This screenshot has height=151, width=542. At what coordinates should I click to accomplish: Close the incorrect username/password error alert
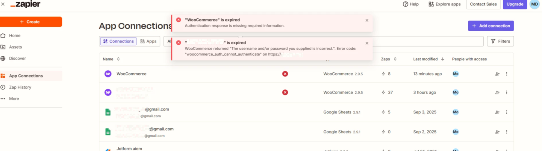367,43
